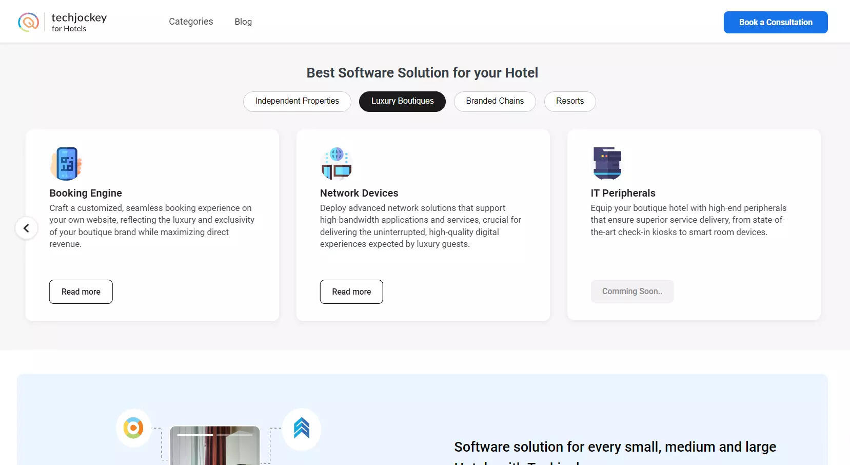Click the IT Peripherals server icon
Screen dimensions: 850x465
(607, 163)
